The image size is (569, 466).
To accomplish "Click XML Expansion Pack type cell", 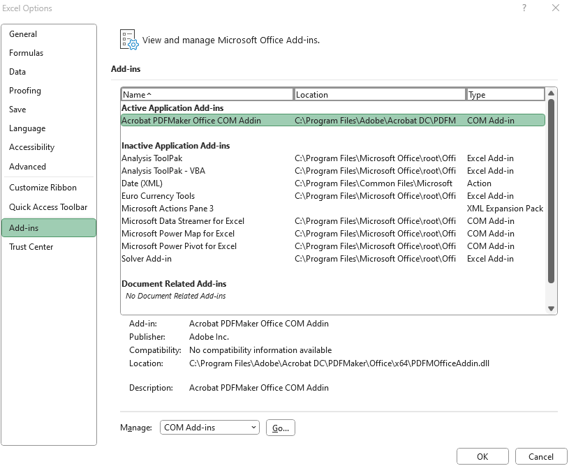I will [x=505, y=209].
